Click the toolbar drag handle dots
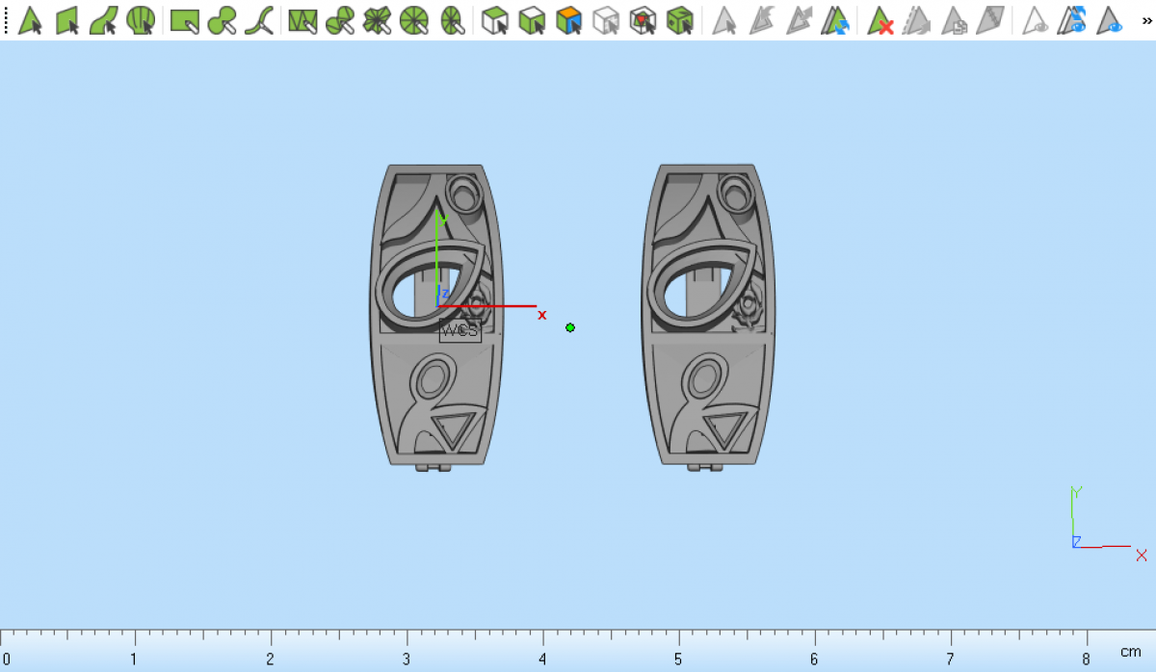 pyautogui.click(x=6, y=19)
